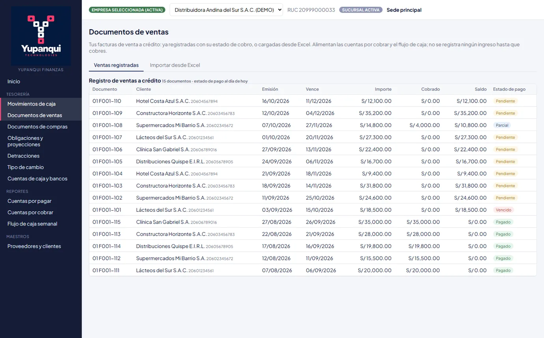Click the Documento column header
The width and height of the screenshot is (544, 338).
105,89
